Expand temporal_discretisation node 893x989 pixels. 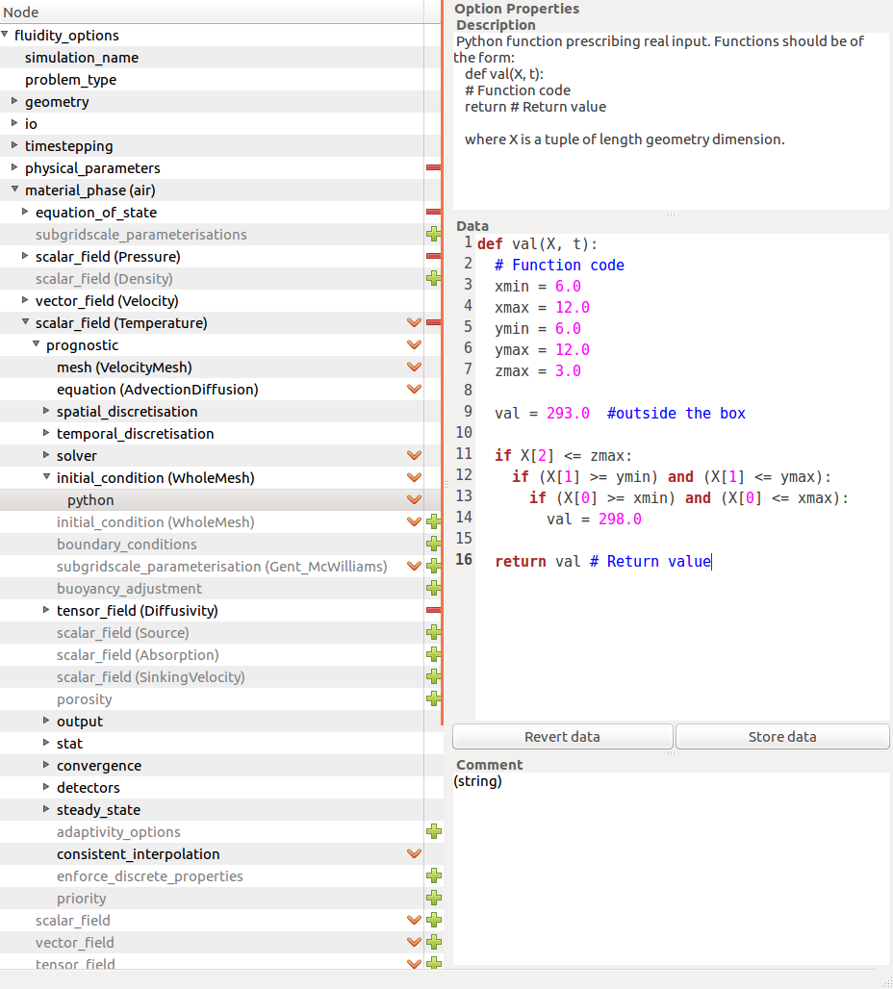coord(46,432)
